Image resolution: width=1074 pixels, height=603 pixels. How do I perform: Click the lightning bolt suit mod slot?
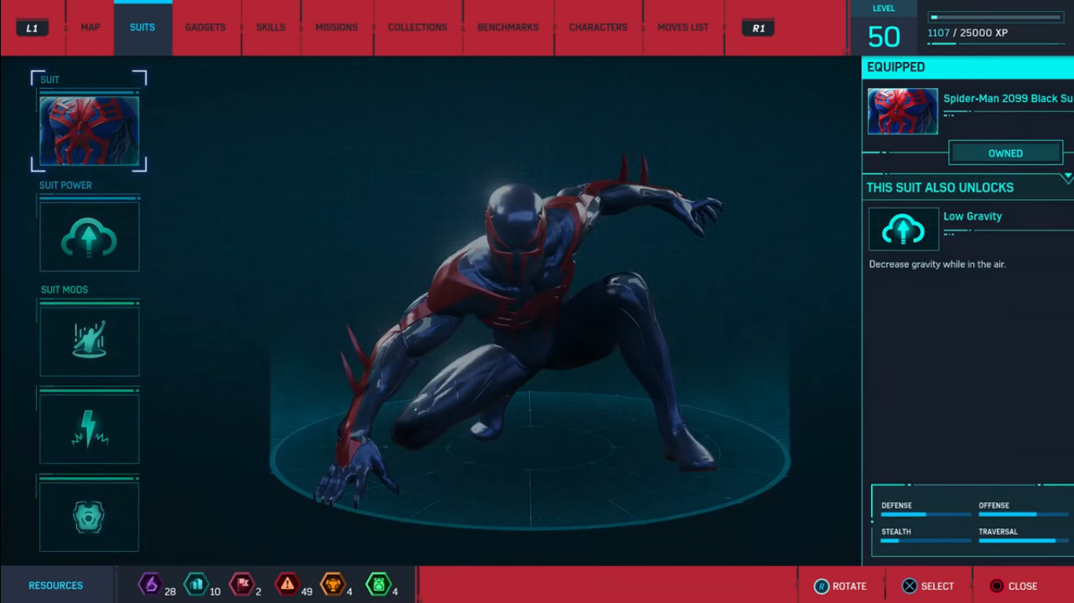89,427
